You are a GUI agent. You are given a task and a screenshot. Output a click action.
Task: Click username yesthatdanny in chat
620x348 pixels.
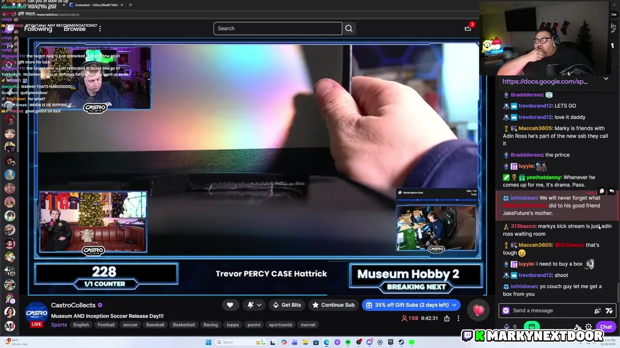click(x=543, y=177)
